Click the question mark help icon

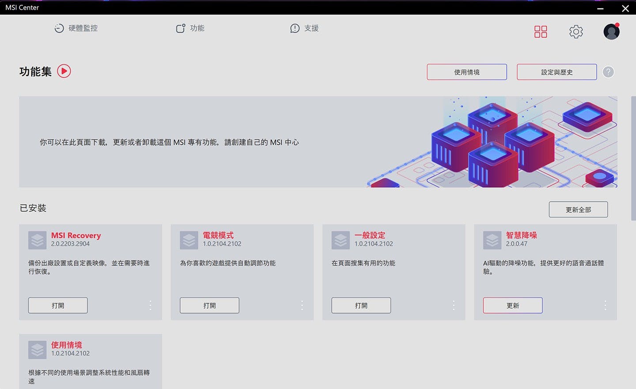coord(608,72)
